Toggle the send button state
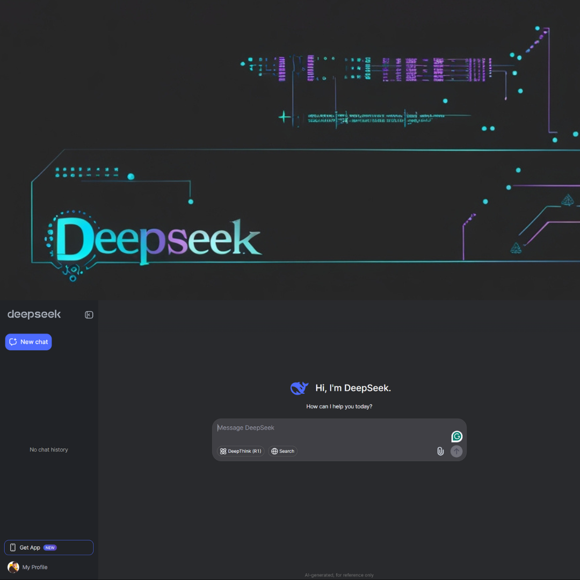Viewport: 580px width, 580px height. click(456, 451)
